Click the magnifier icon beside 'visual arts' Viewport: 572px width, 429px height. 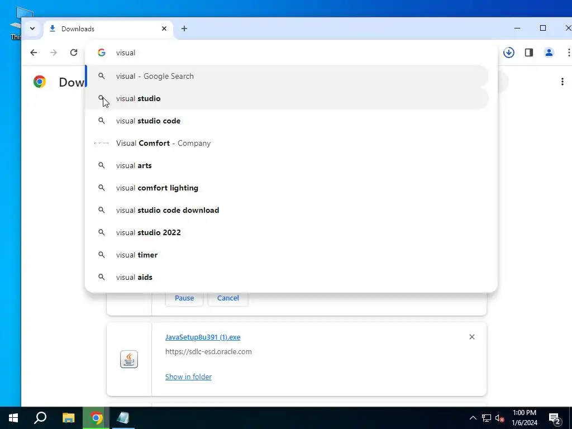pyautogui.click(x=102, y=165)
